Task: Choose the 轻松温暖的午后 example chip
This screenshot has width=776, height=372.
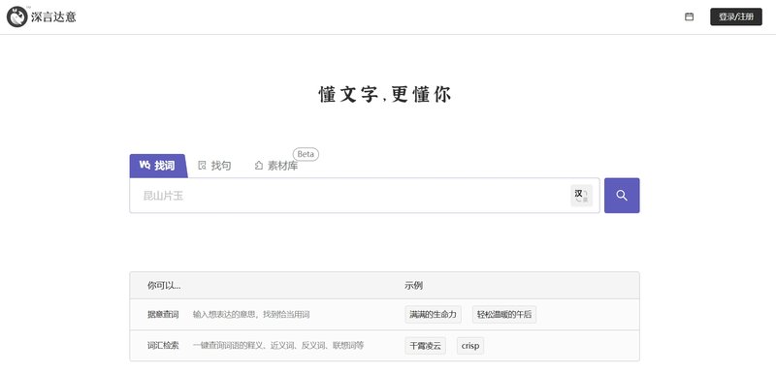Action: pos(504,314)
